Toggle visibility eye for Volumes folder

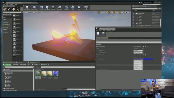(133, 24)
